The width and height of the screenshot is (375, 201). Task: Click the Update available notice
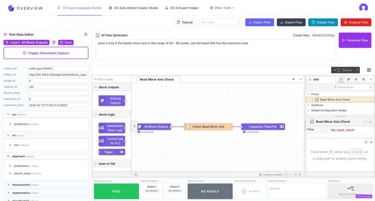coord(271,175)
